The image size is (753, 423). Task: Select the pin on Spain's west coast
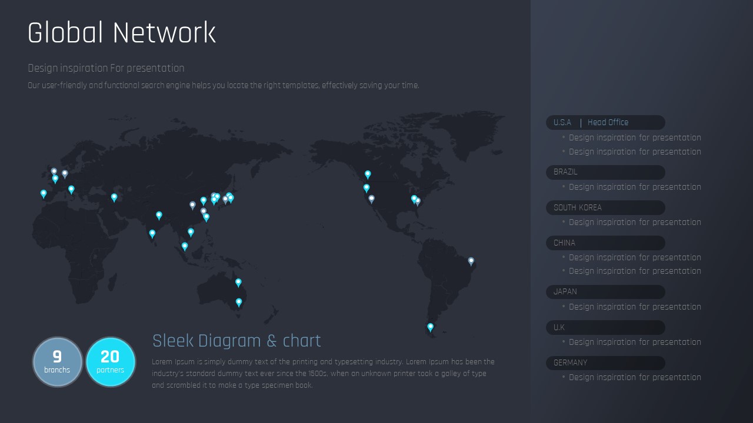pos(44,193)
